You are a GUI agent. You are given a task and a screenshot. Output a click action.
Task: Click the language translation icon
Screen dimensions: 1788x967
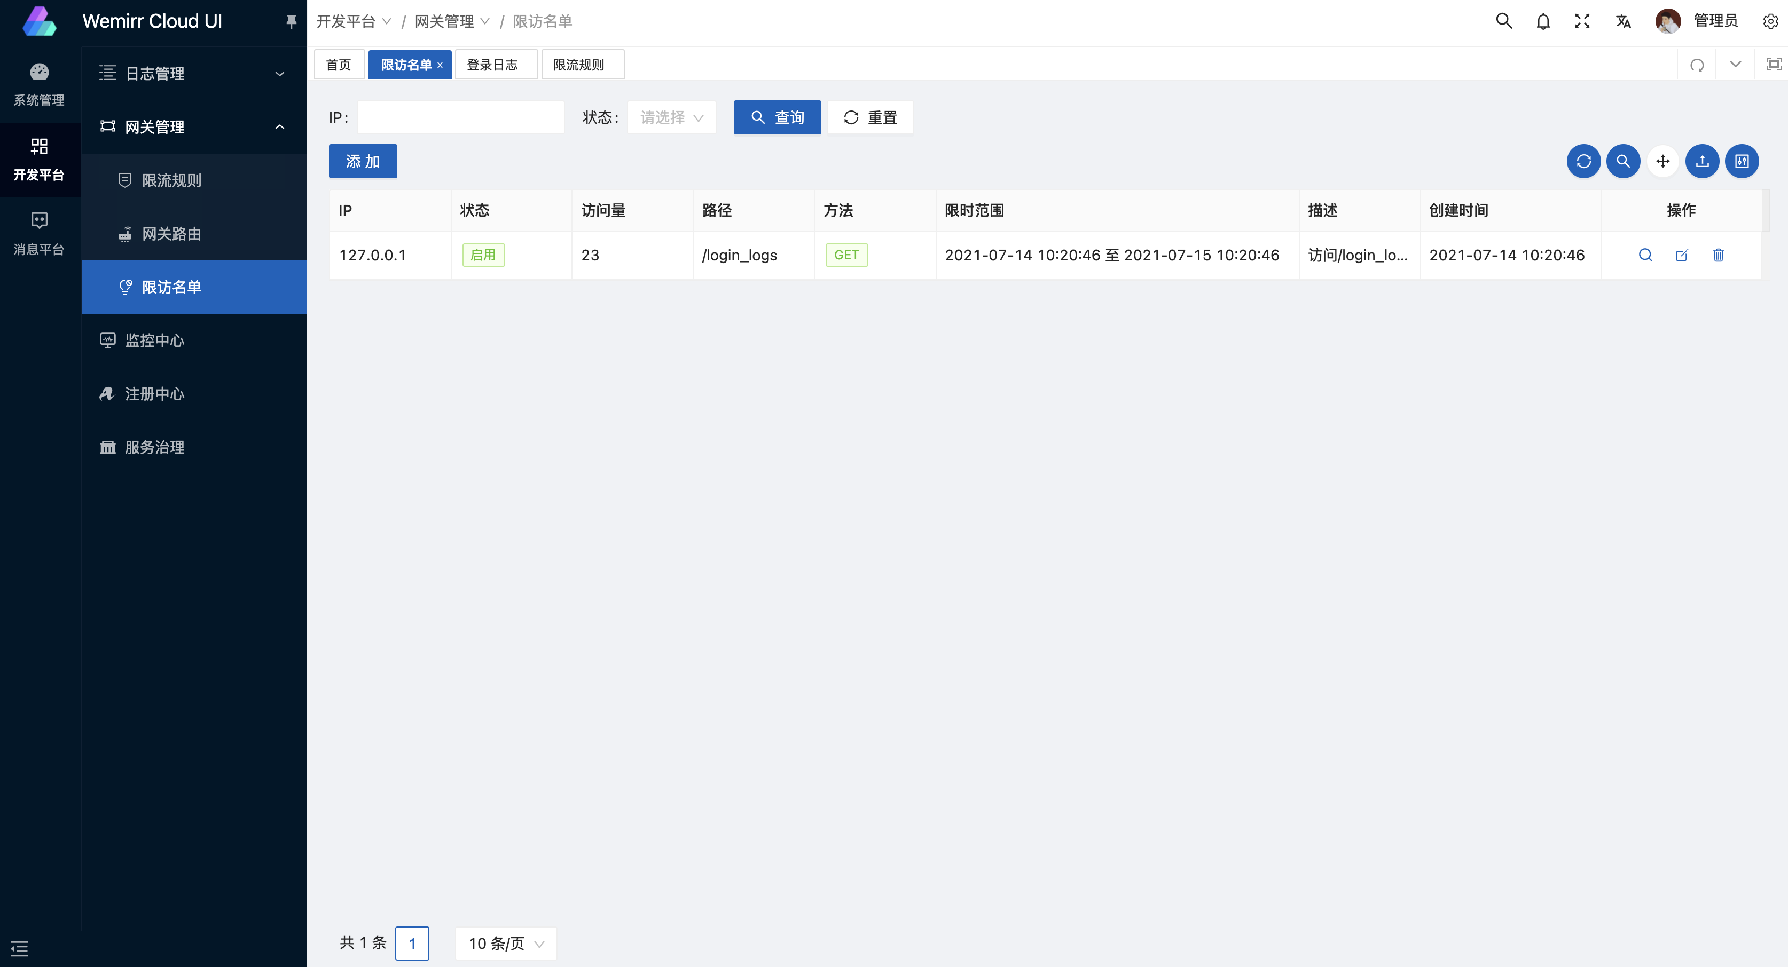pyautogui.click(x=1623, y=21)
